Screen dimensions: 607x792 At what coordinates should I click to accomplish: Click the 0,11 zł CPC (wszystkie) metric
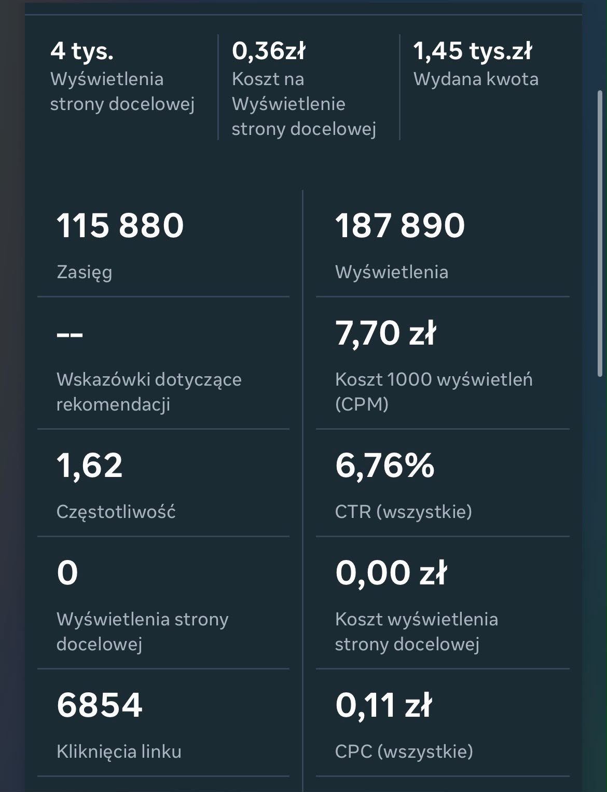(x=443, y=723)
